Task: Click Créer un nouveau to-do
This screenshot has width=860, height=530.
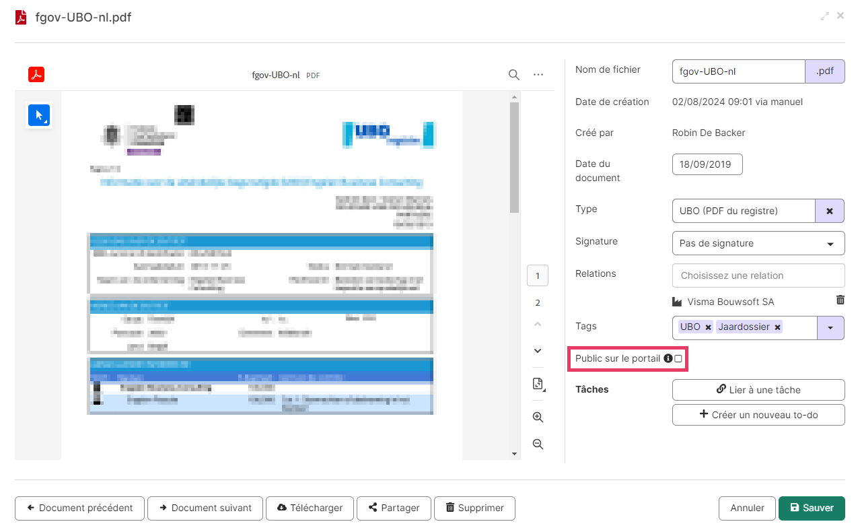Action: tap(758, 415)
